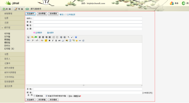Align text right in the editor
Image resolution: width=189 pixels, height=103 pixels.
(x=46, y=37)
